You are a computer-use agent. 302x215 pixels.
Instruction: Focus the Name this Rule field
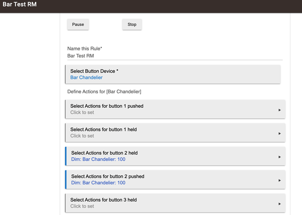[x=175, y=56]
